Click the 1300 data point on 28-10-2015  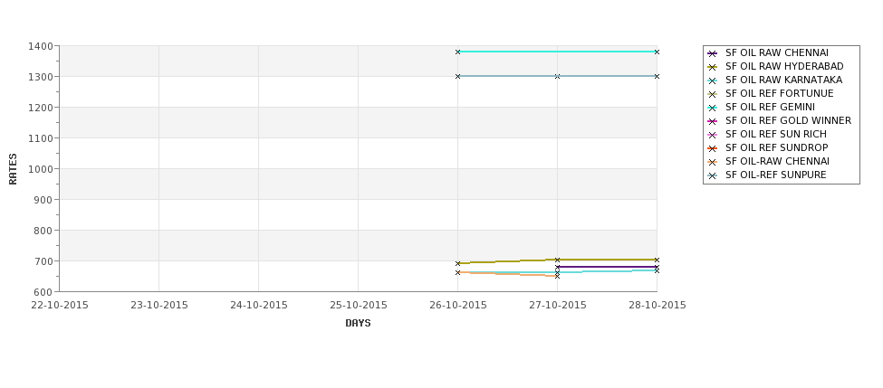[657, 76]
